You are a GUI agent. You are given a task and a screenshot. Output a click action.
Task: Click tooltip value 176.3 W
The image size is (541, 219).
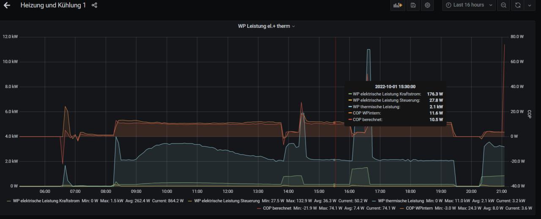click(x=435, y=94)
